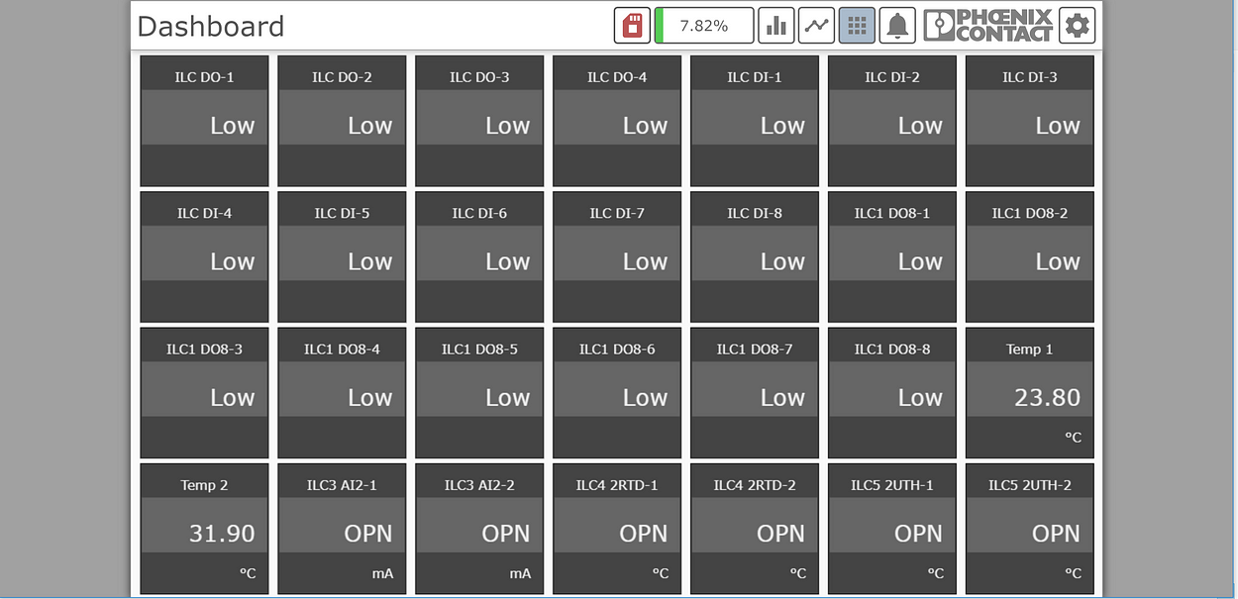Select the ILC DO-2 tile
Viewport: 1238px width, 599px height.
(x=342, y=121)
